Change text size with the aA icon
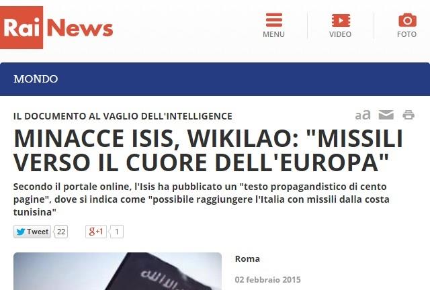 [x=363, y=115]
